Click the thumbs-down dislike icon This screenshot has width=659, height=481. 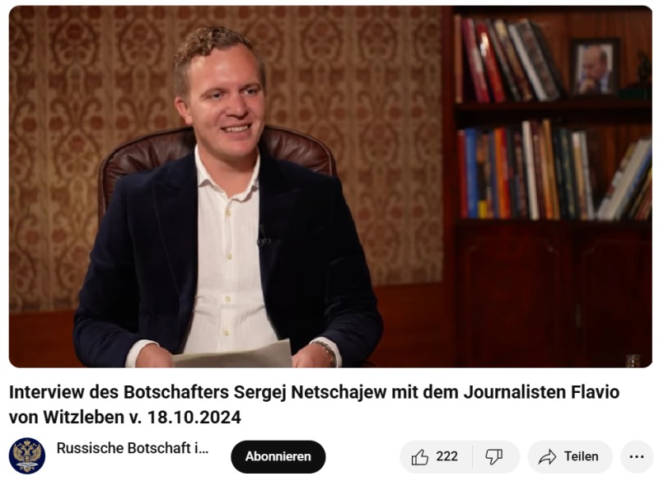tap(493, 456)
